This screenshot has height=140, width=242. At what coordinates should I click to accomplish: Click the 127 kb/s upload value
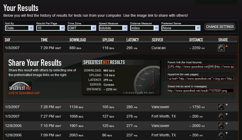[x=108, y=116]
